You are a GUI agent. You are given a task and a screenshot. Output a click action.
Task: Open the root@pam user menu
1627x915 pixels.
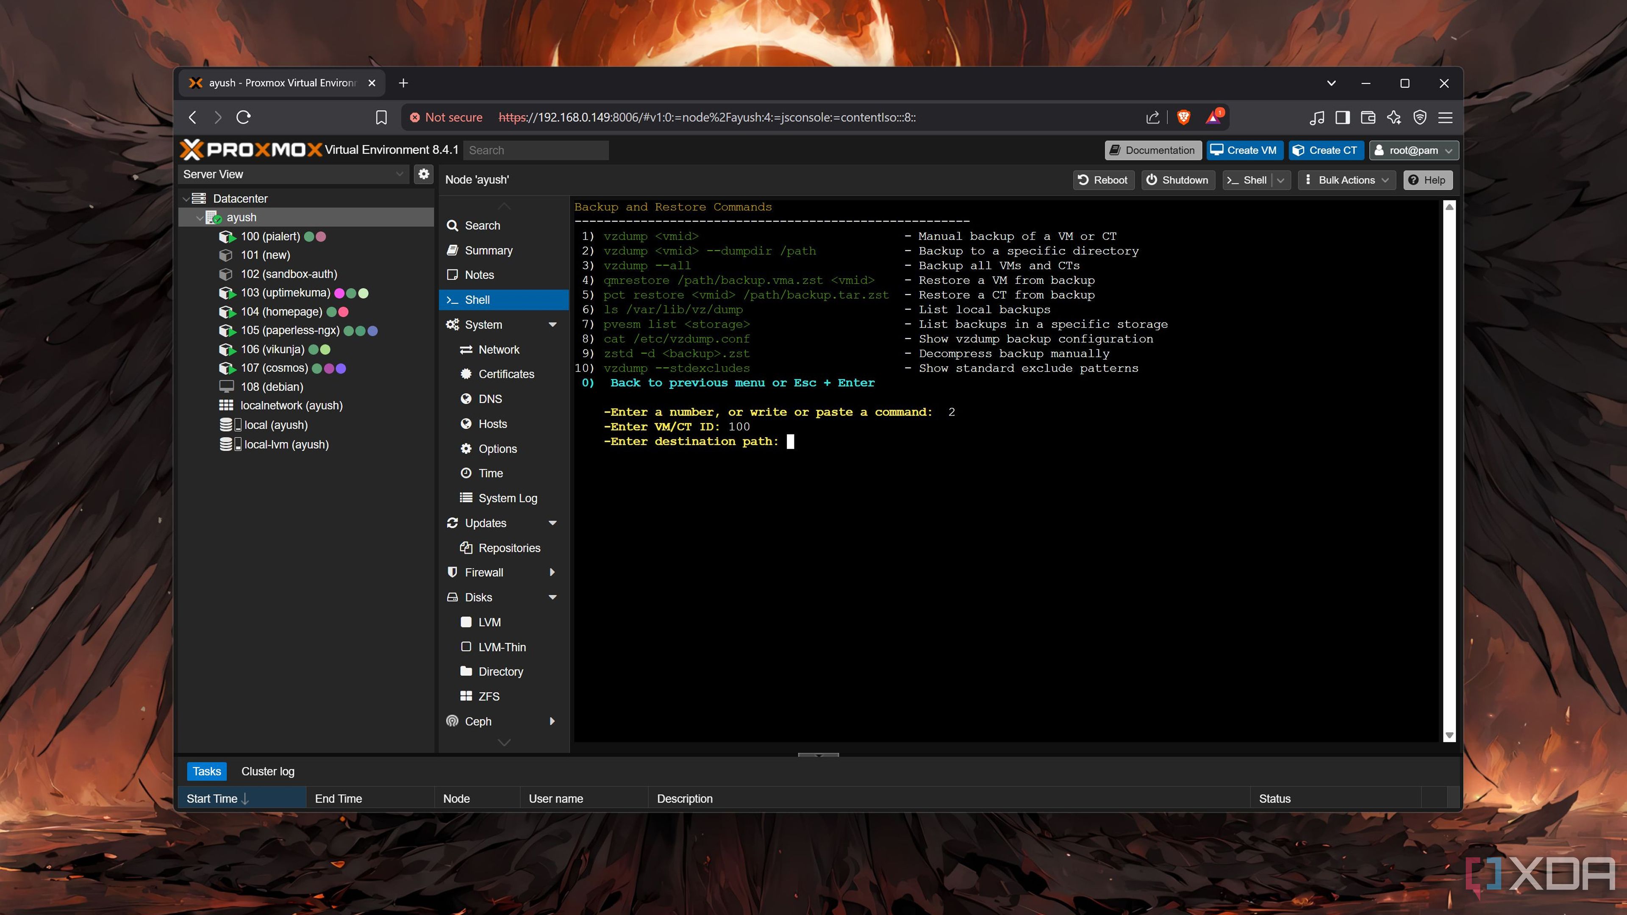pyautogui.click(x=1414, y=150)
